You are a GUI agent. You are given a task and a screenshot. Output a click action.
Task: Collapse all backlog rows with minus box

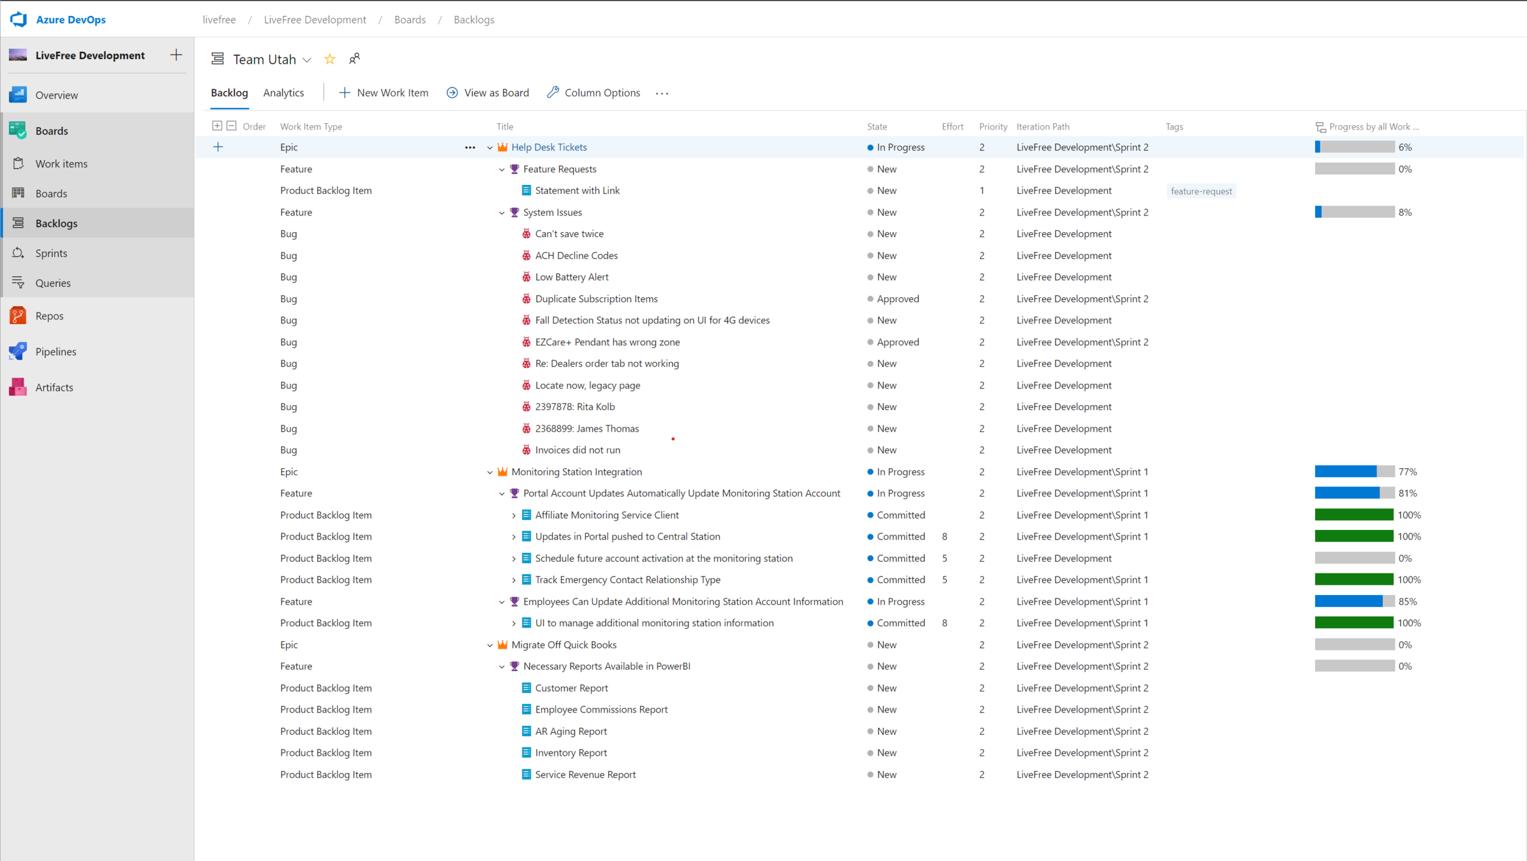click(232, 126)
